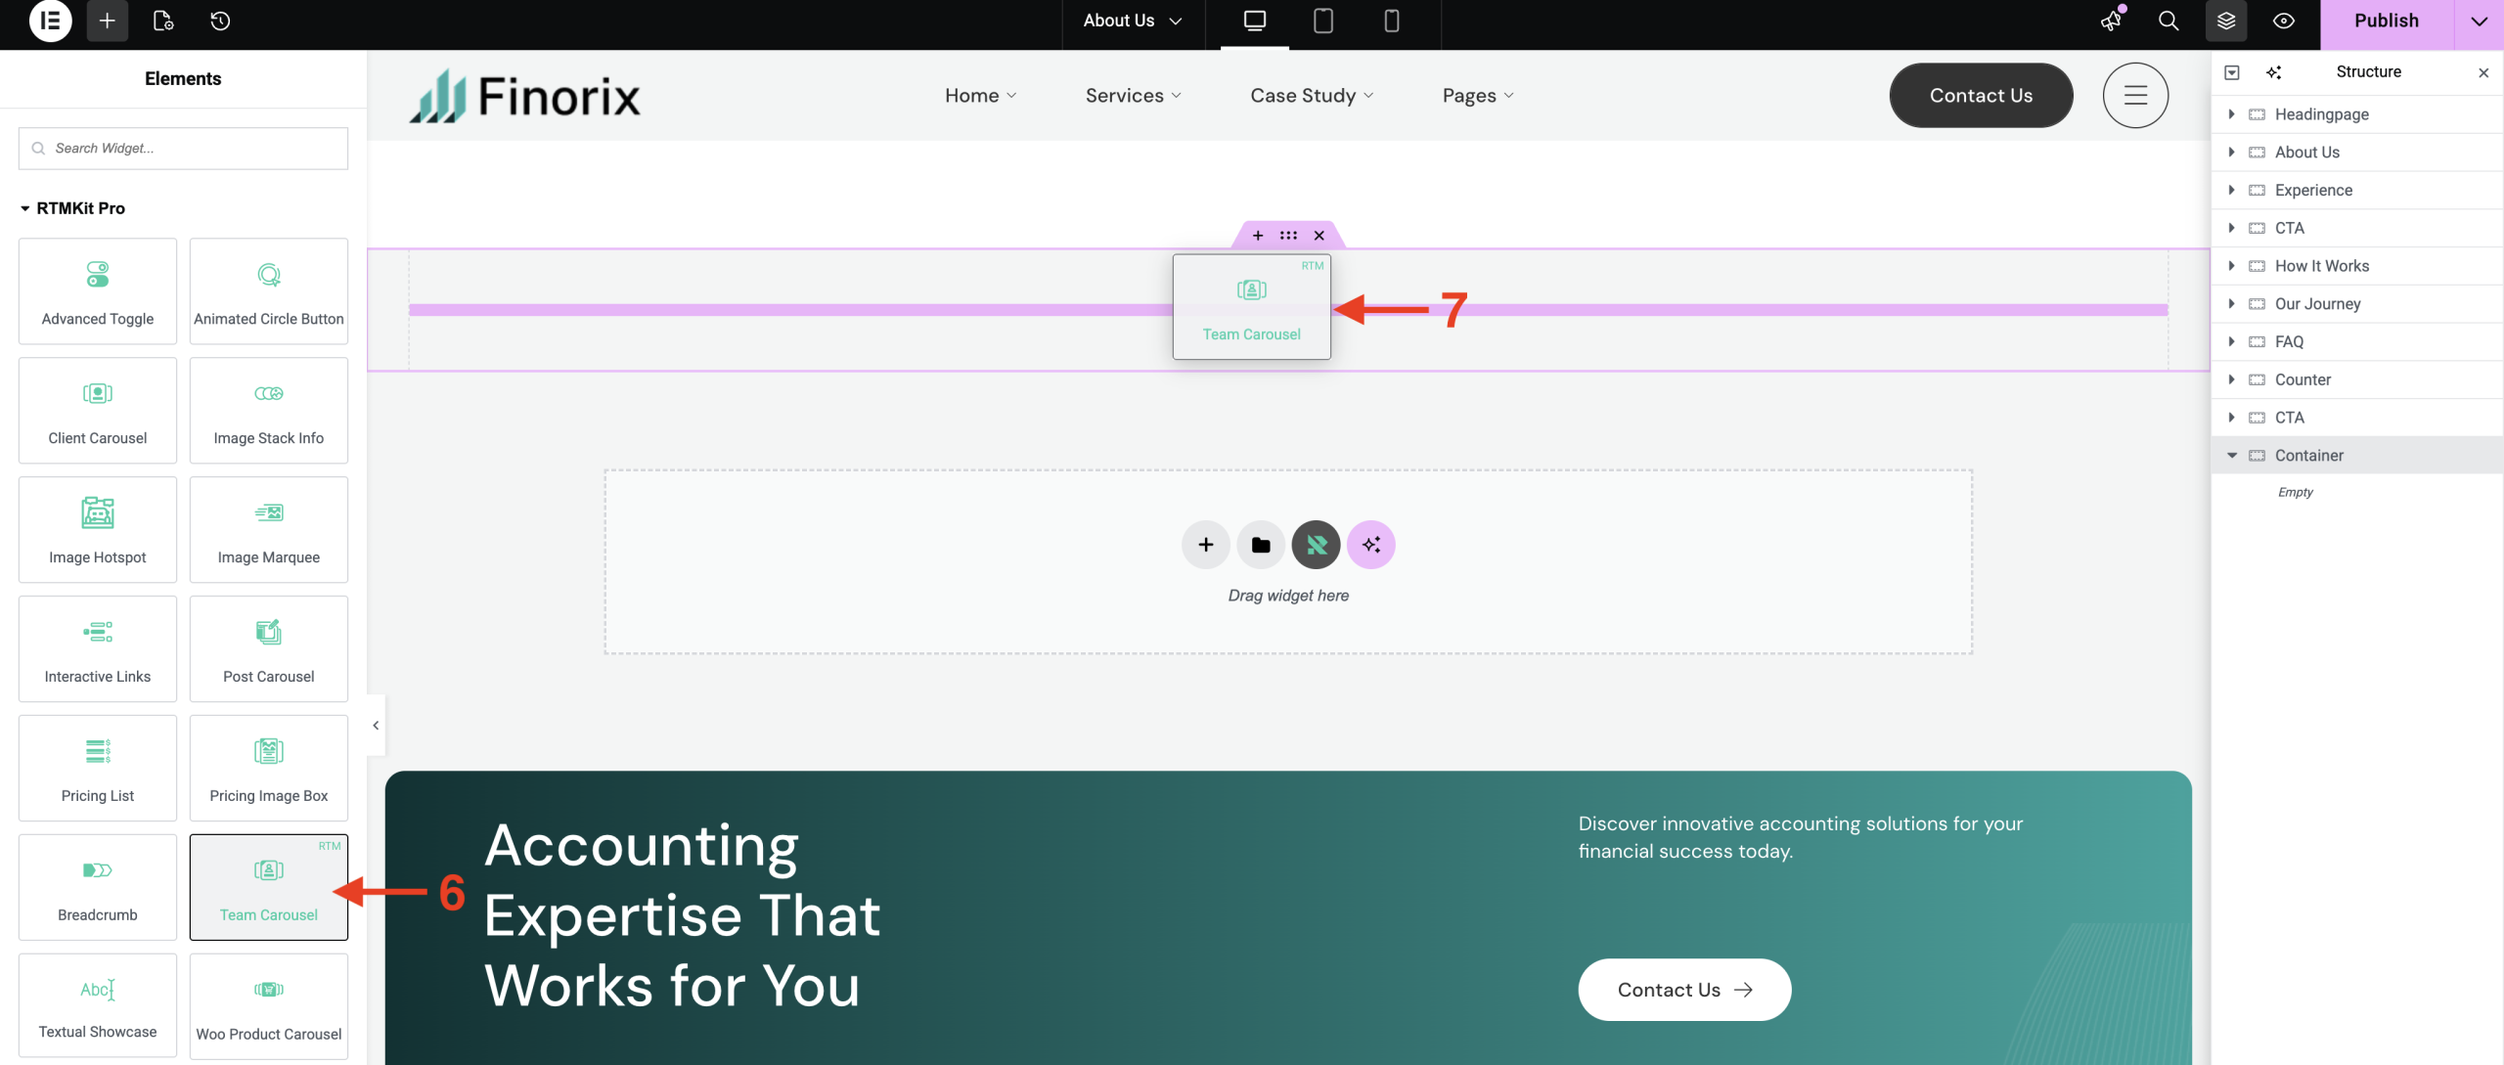
Task: Open the Case Study navigation menu
Action: click(x=1311, y=96)
